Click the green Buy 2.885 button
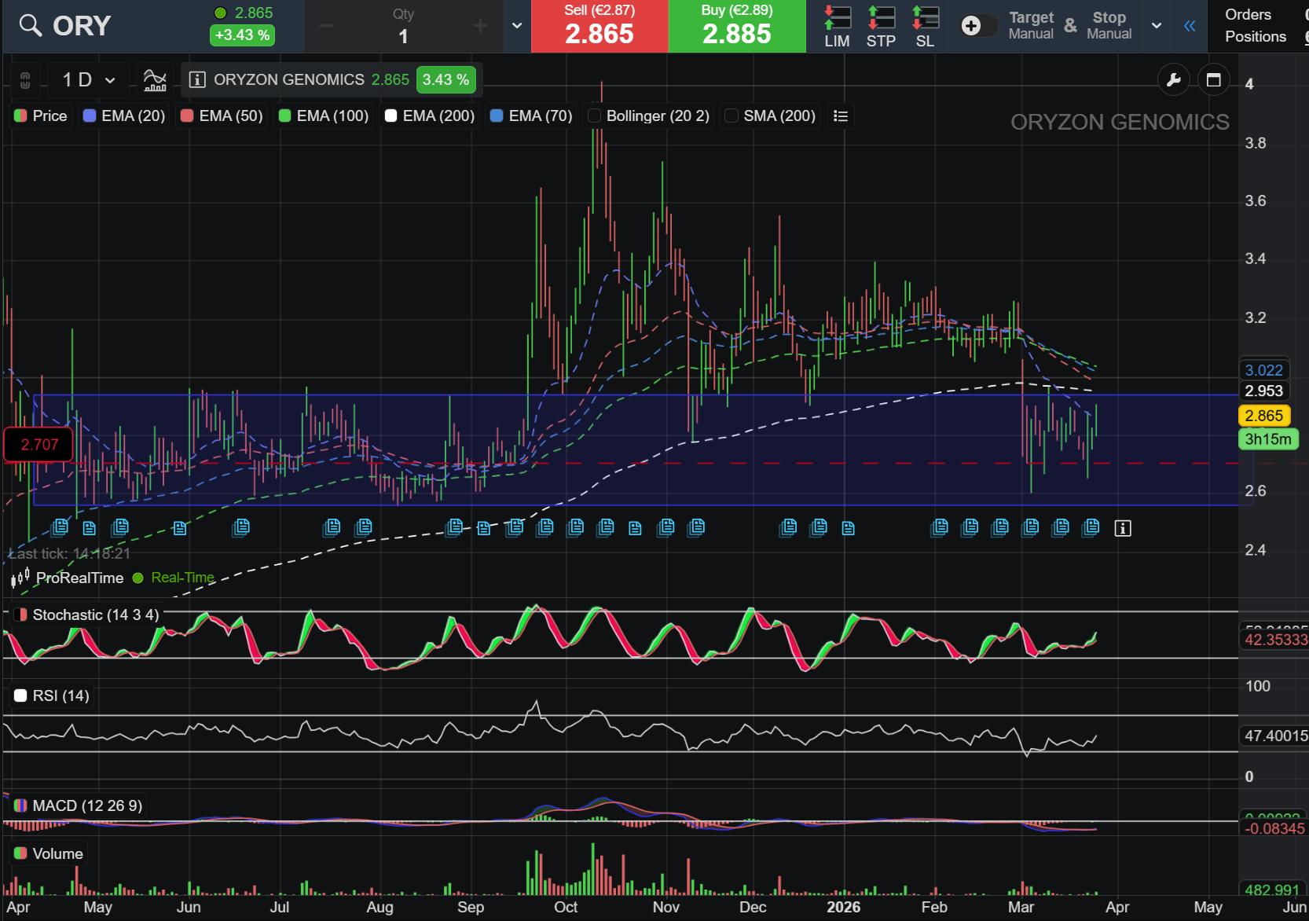Viewport: 1309px width, 921px height. pos(737,26)
